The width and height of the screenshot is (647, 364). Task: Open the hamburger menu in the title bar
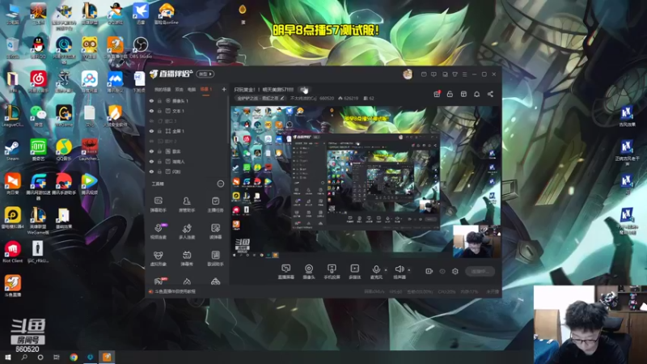click(x=464, y=74)
